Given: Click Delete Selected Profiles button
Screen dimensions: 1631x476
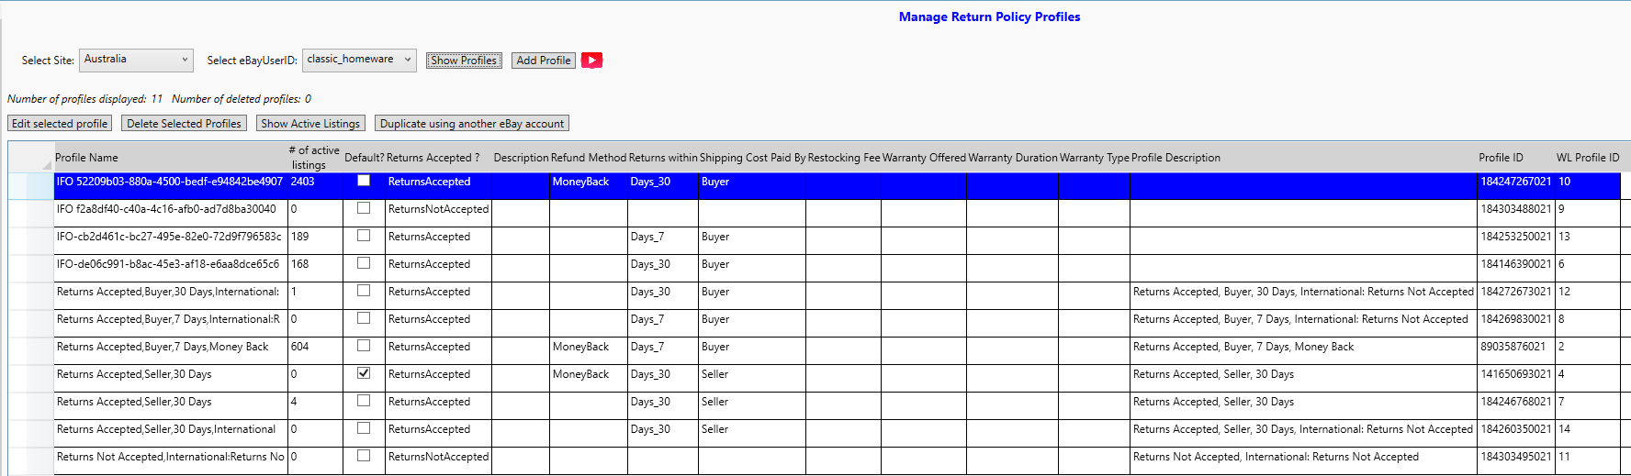Looking at the screenshot, I should (x=184, y=123).
